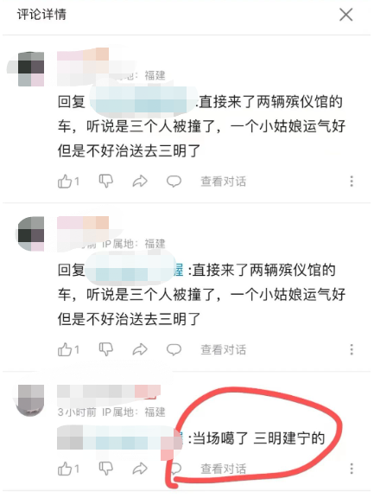Reply to second comment via speech bubble
The height and width of the screenshot is (498, 374).
(174, 349)
